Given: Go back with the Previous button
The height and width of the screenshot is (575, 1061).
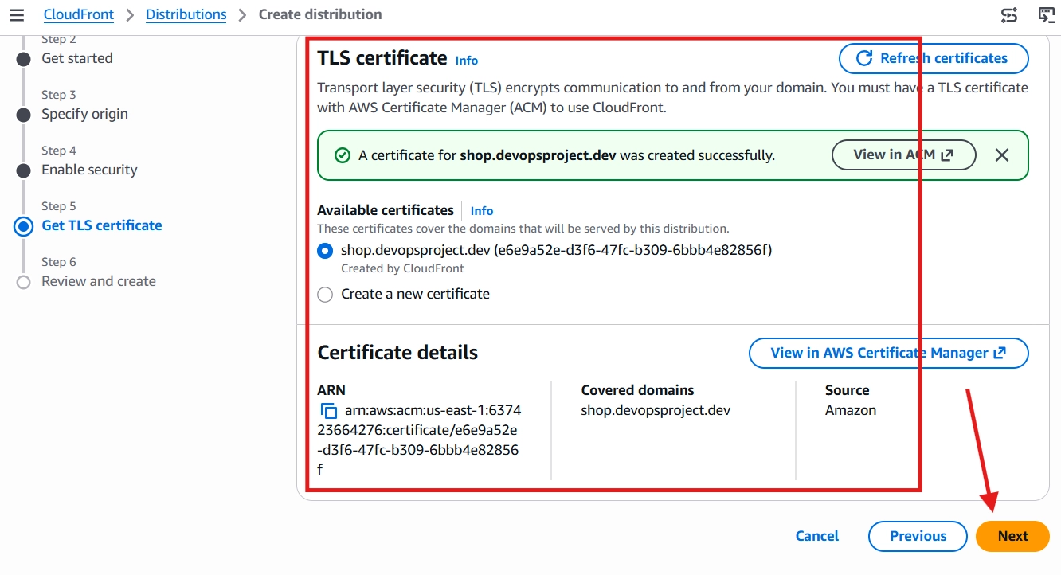Looking at the screenshot, I should click(x=918, y=536).
